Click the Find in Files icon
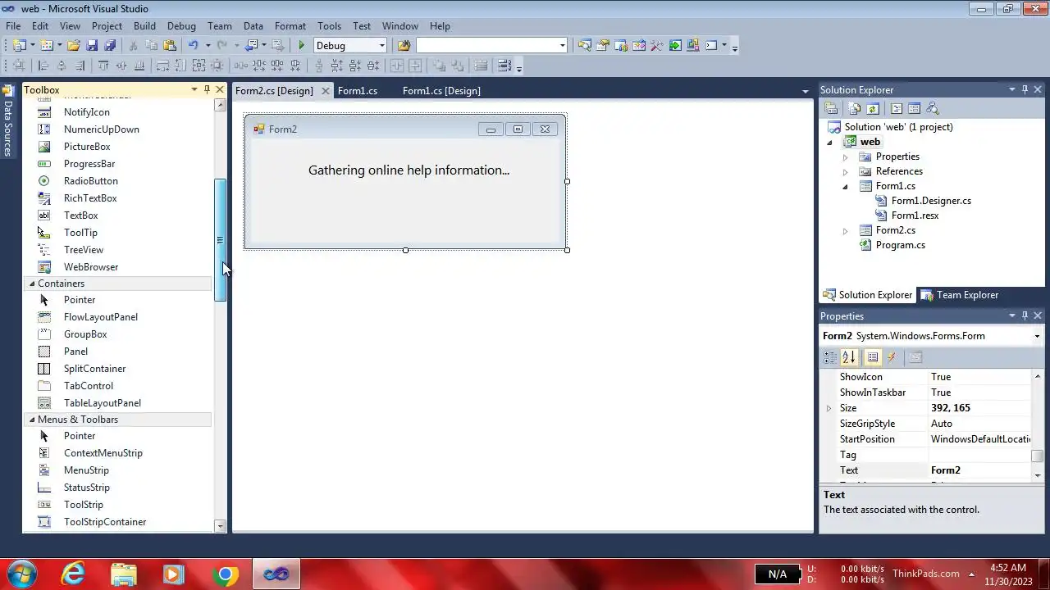1050x590 pixels. 404,46
